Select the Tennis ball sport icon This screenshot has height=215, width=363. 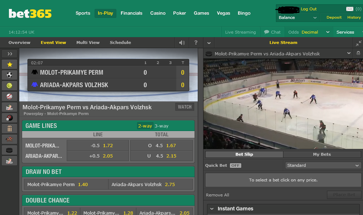point(10,86)
